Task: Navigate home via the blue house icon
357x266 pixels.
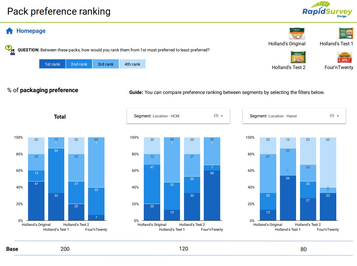Action: (9, 30)
